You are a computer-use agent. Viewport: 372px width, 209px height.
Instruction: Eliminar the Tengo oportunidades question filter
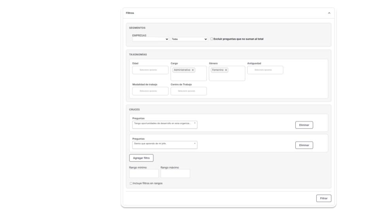[304, 125]
